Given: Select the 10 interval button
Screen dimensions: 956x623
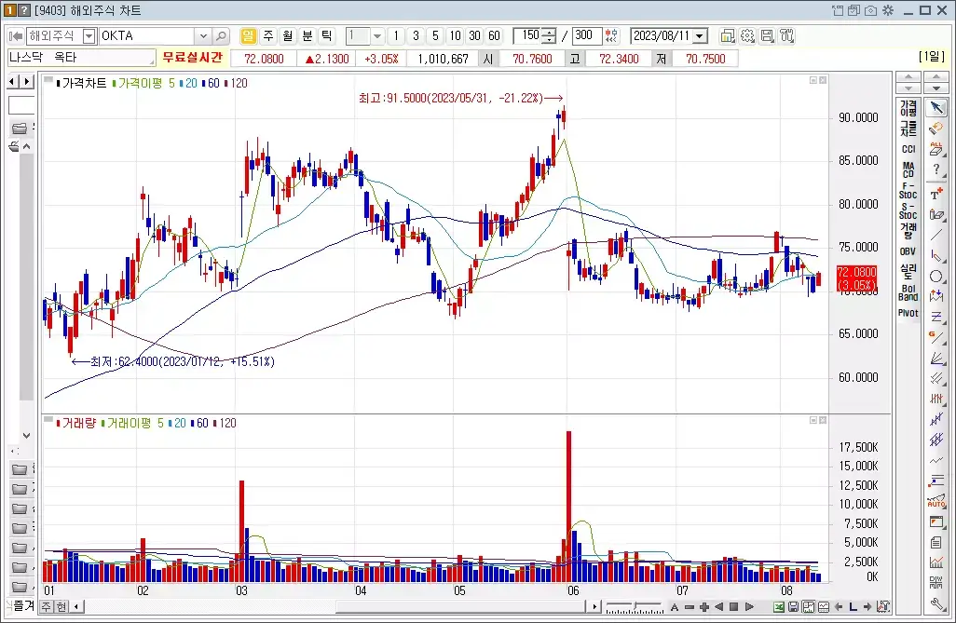Looking at the screenshot, I should coord(455,36).
